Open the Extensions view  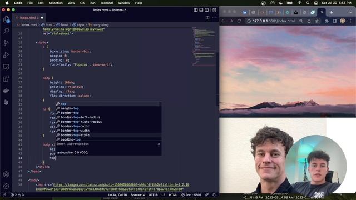click(x=6, y=78)
